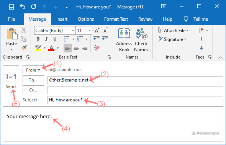Click Check Names
The image size is (226, 145).
tap(141, 40)
